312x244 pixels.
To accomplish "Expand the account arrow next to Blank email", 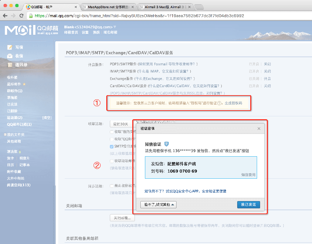I will coord(115,27).
